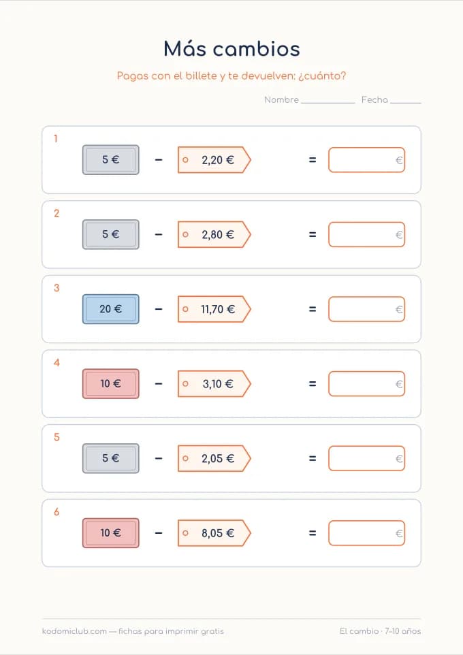
Task: Select the 3,10 € price tag
Action: (214, 383)
